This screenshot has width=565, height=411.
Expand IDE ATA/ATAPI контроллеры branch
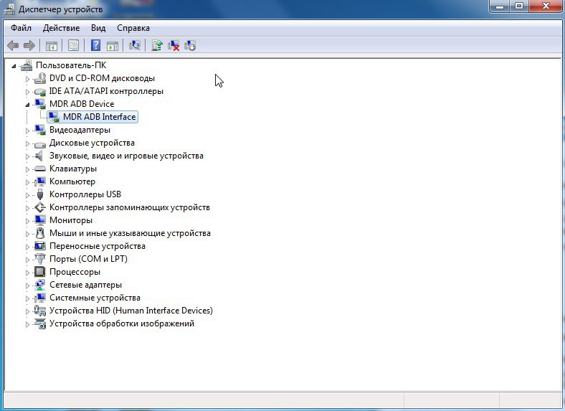tap(27, 92)
